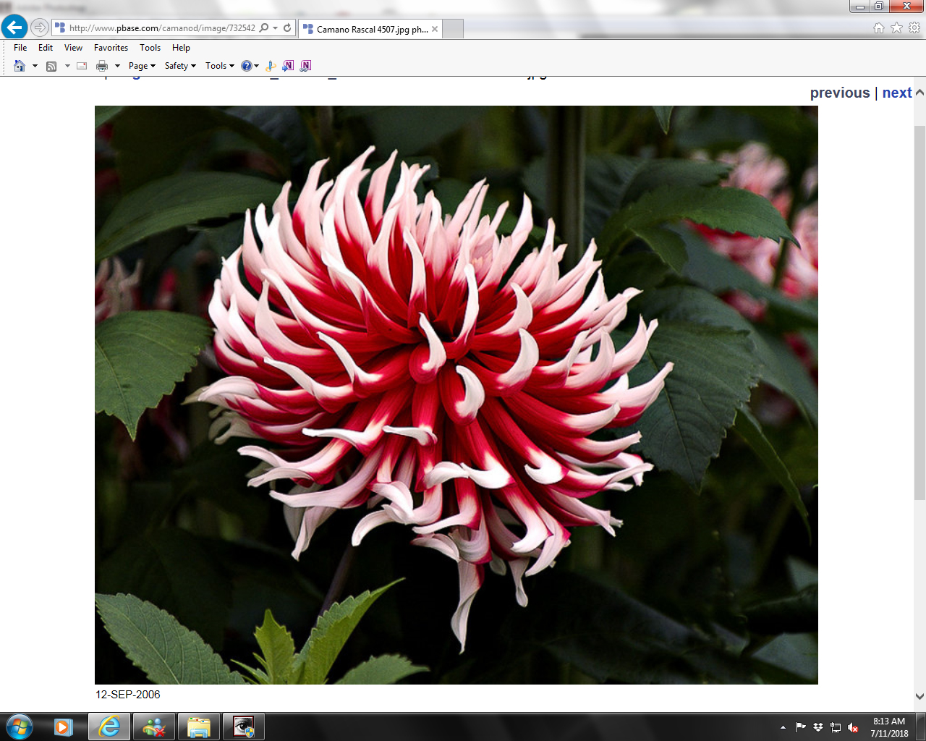Open the Favorites menu

click(x=111, y=48)
